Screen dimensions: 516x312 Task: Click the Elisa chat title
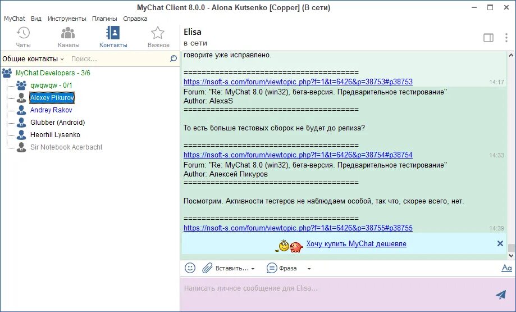[193, 32]
